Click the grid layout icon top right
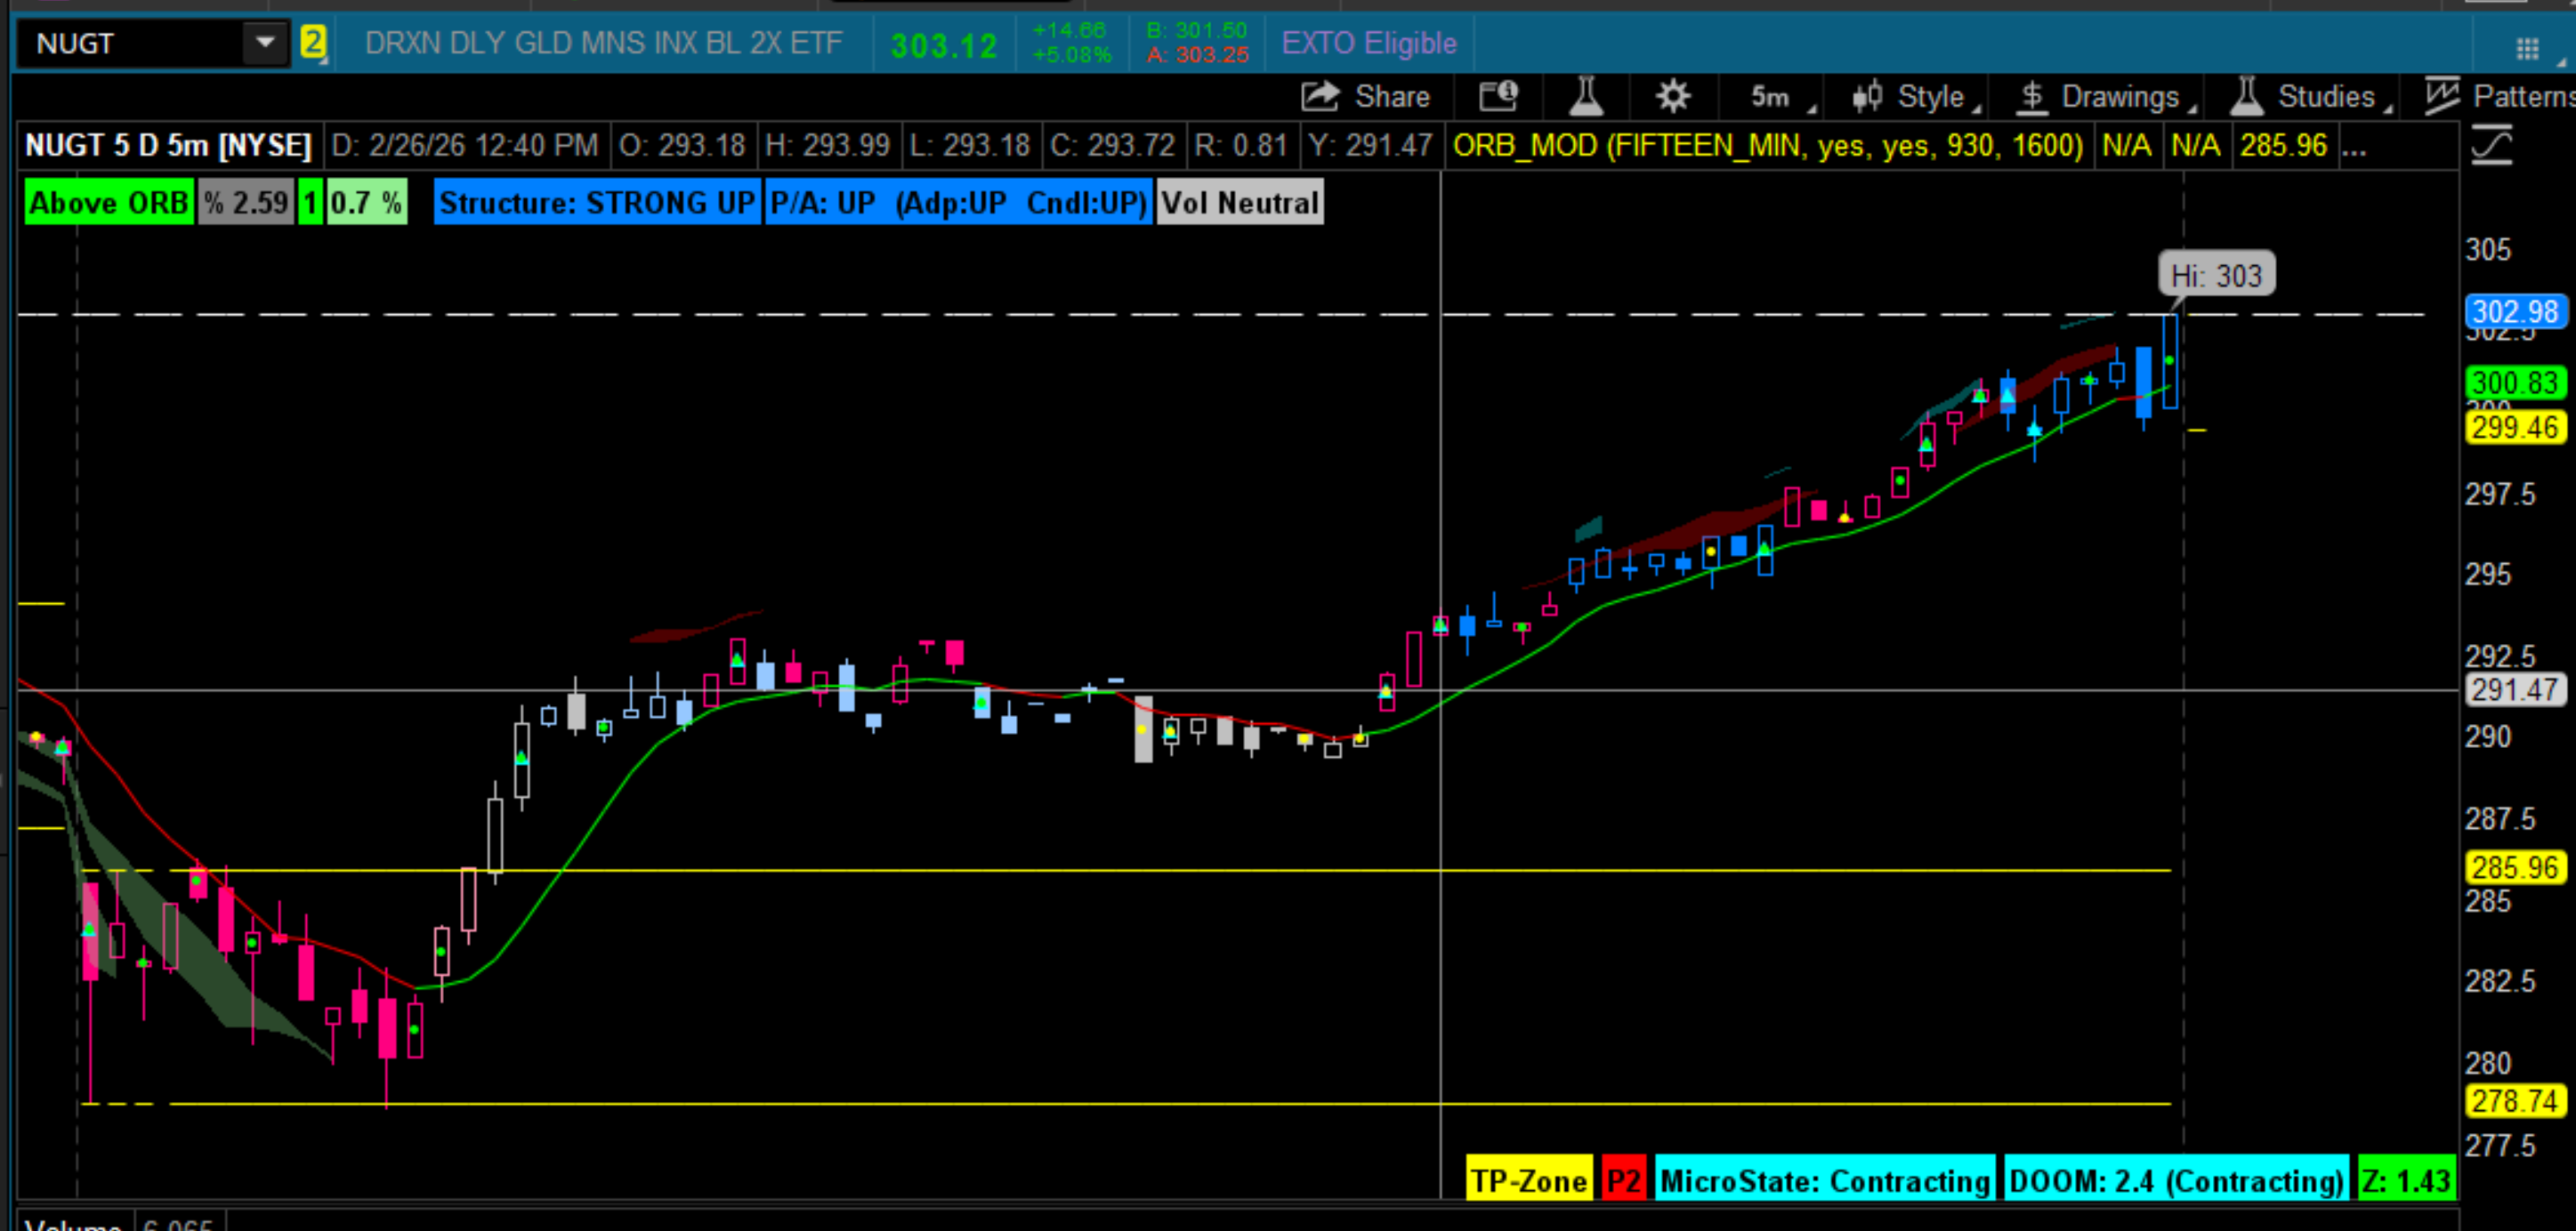This screenshot has width=2576, height=1231. click(x=2527, y=48)
